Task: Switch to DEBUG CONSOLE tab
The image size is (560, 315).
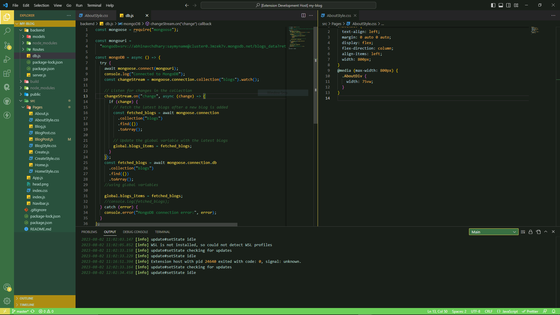Action: (135, 232)
